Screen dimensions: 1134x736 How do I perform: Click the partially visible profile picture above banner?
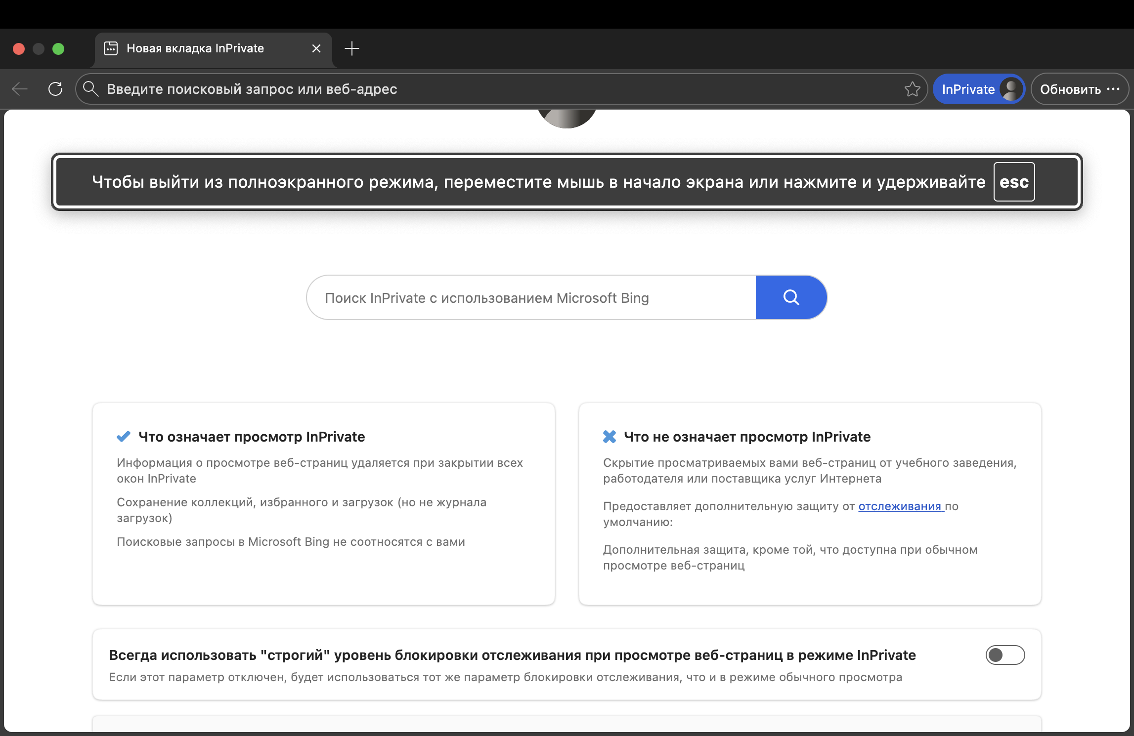[567, 119]
